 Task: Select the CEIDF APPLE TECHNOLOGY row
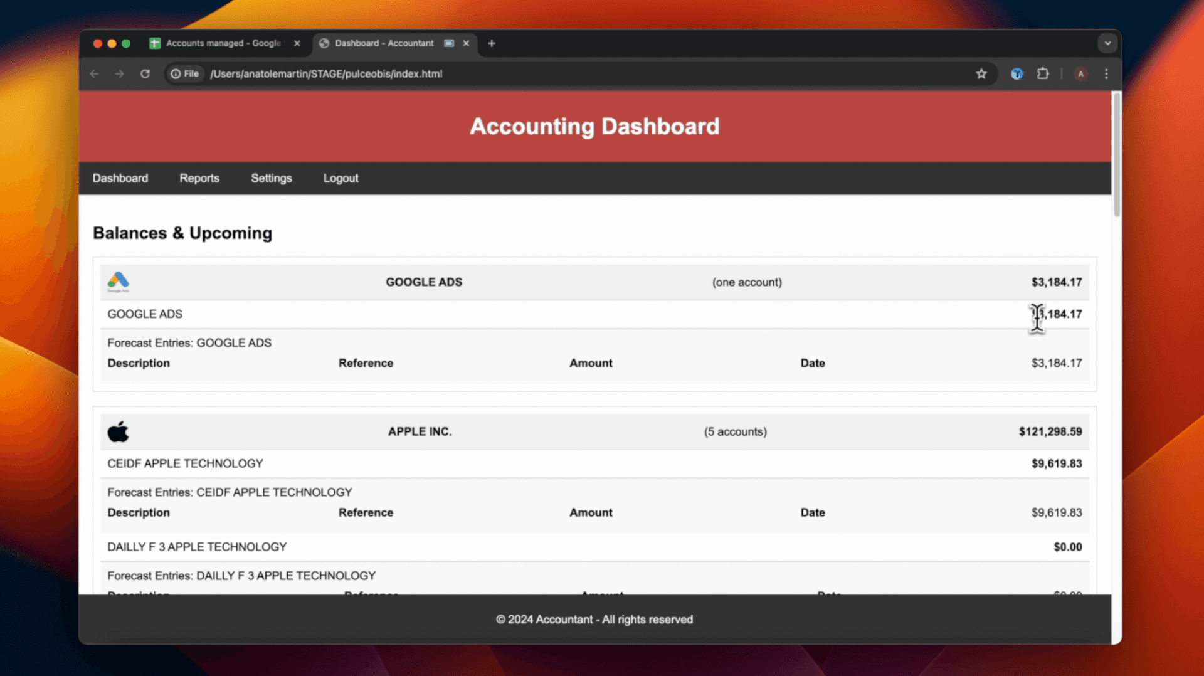(x=594, y=463)
